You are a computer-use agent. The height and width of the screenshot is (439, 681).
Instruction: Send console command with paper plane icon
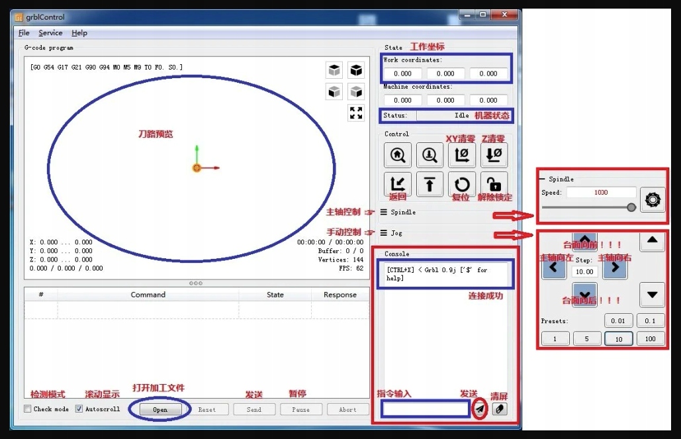coord(479,409)
